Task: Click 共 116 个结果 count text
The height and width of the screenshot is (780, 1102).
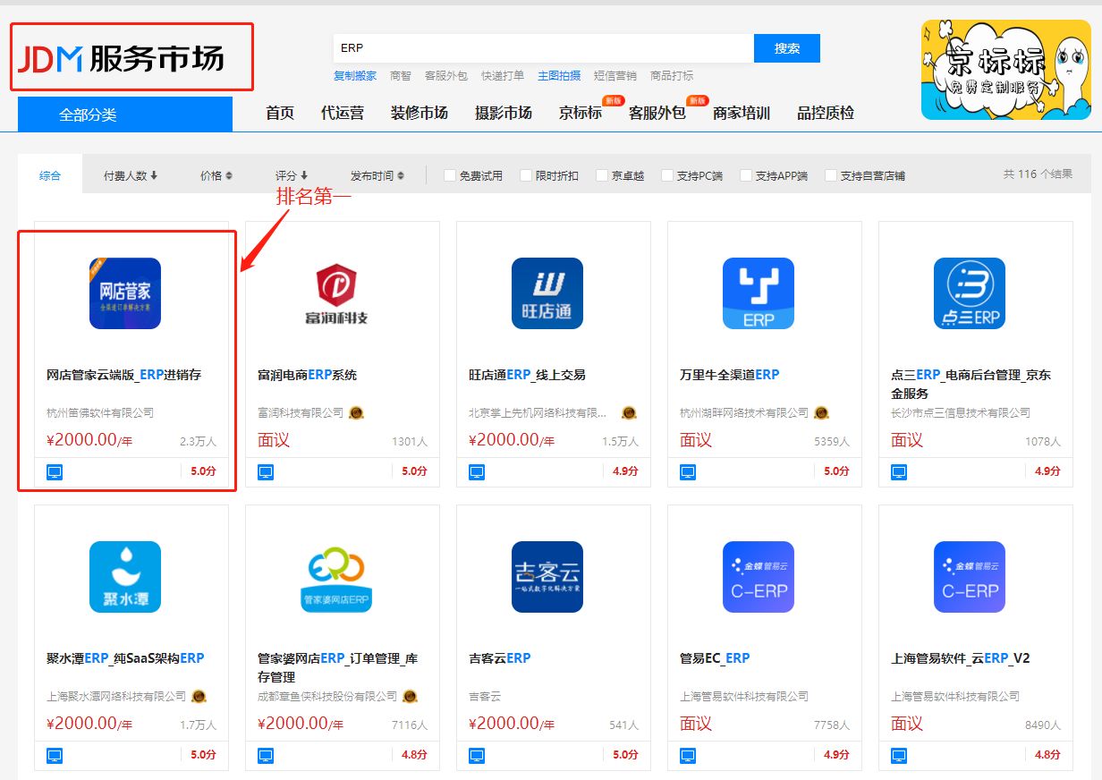Action: point(1038,174)
